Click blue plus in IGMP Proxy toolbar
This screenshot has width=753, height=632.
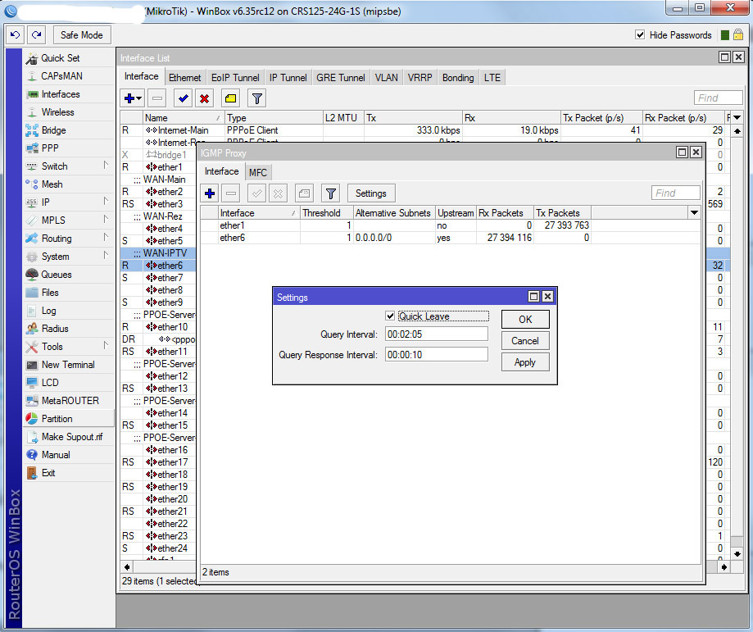pos(210,193)
